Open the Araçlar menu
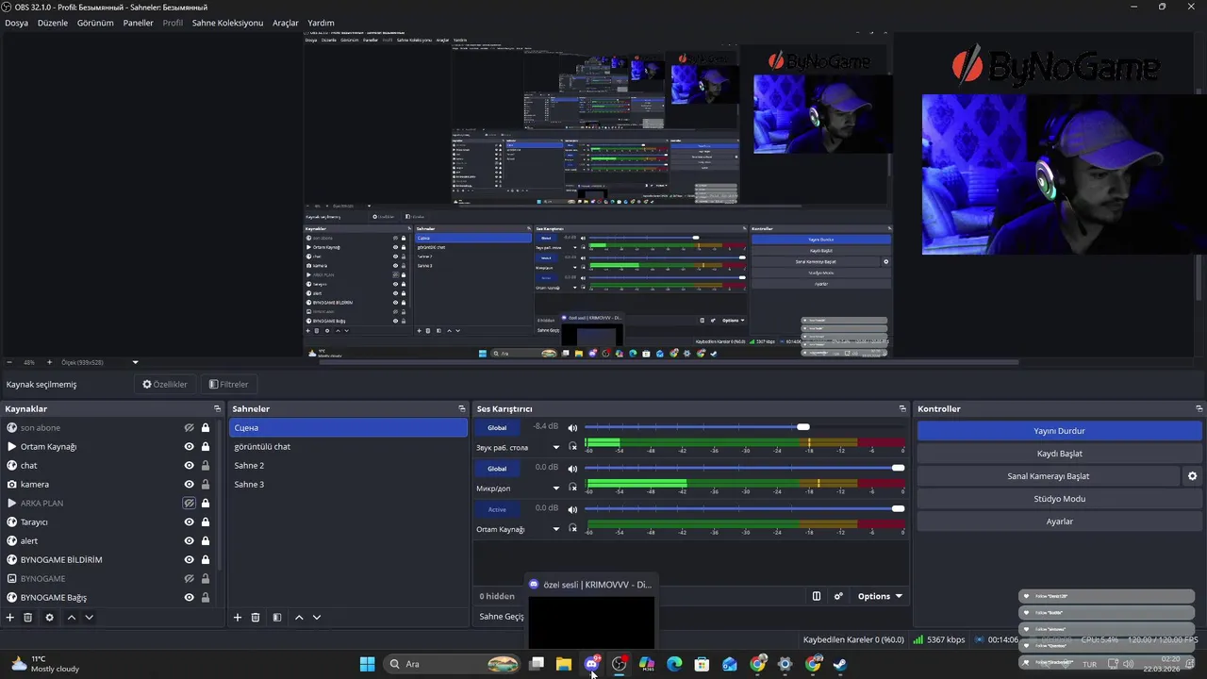The image size is (1207, 679). tap(286, 23)
